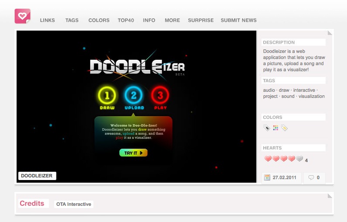The height and width of the screenshot is (222, 347).
Task: Go to the TOP40 page
Action: point(126,20)
